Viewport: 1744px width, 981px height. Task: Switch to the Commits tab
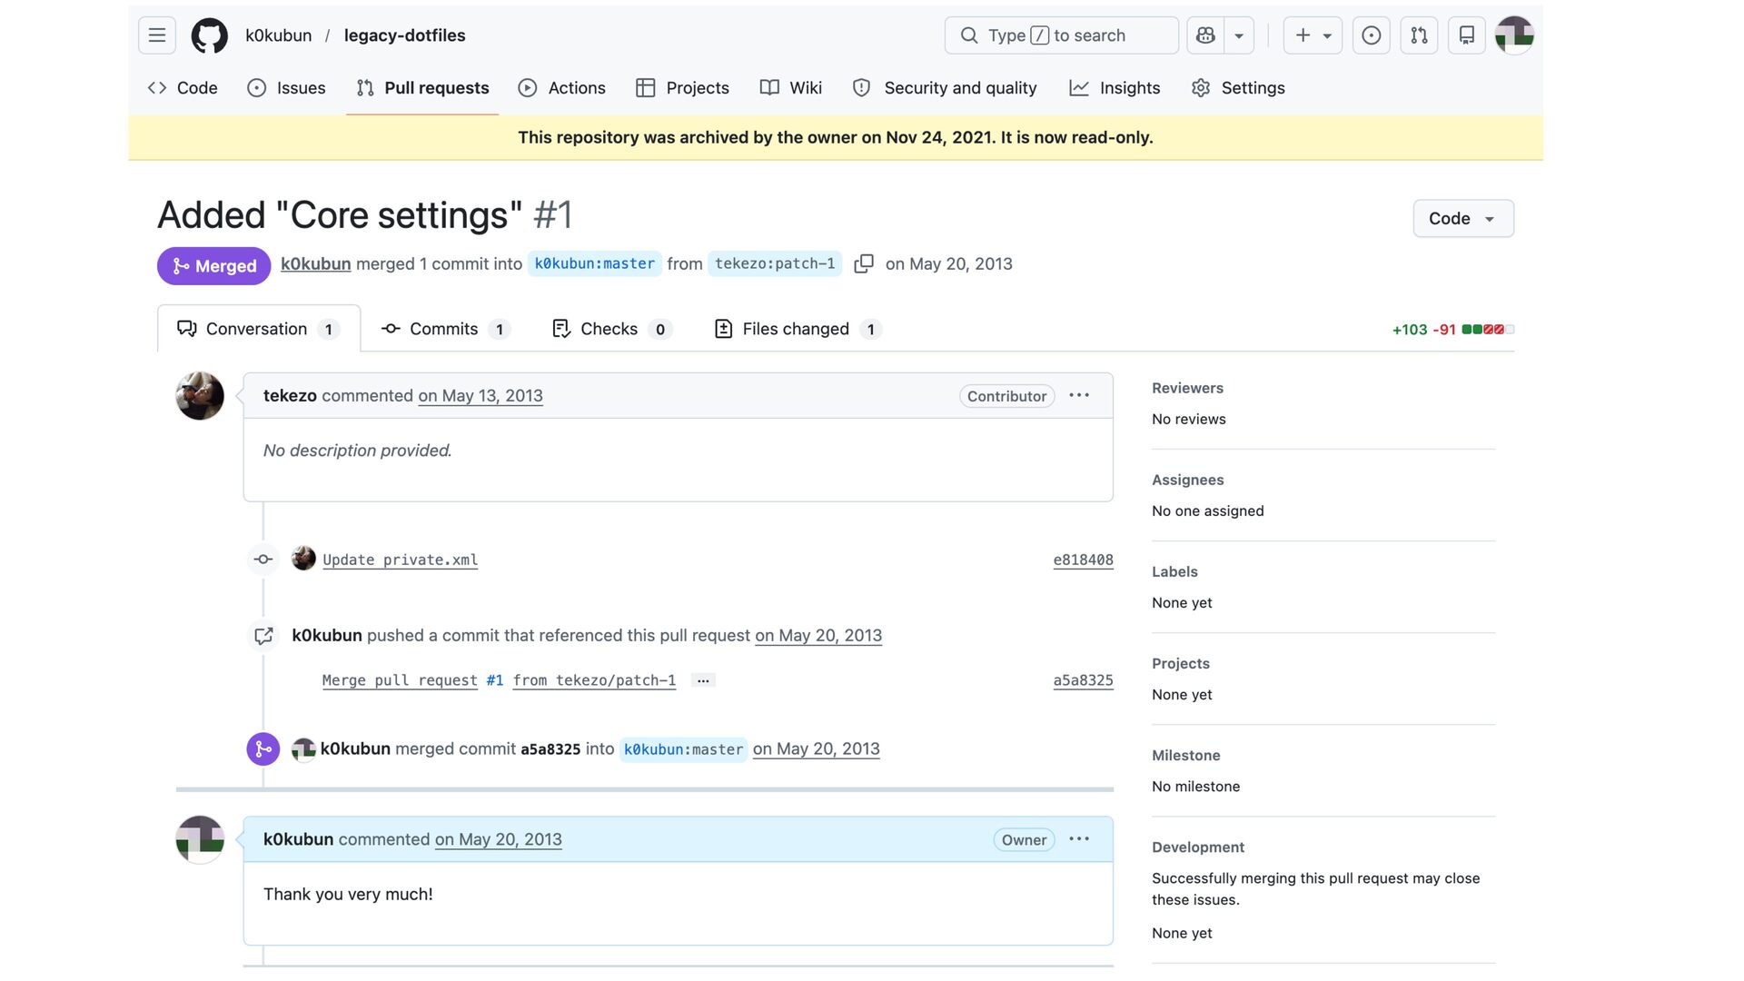coord(443,329)
